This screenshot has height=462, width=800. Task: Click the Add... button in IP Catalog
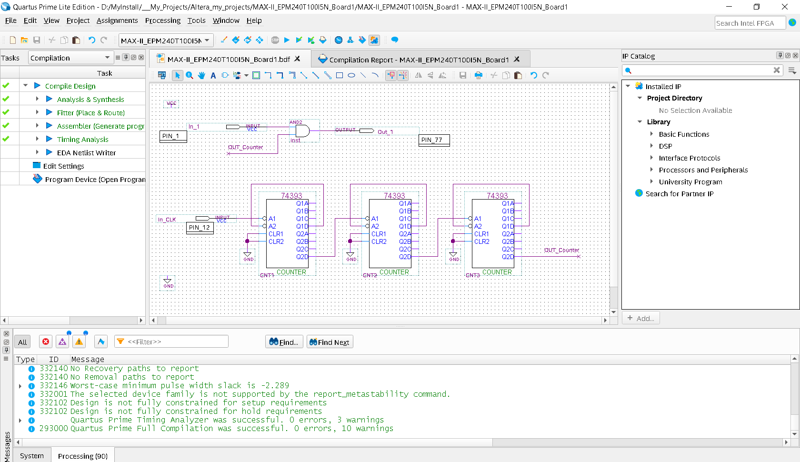641,318
